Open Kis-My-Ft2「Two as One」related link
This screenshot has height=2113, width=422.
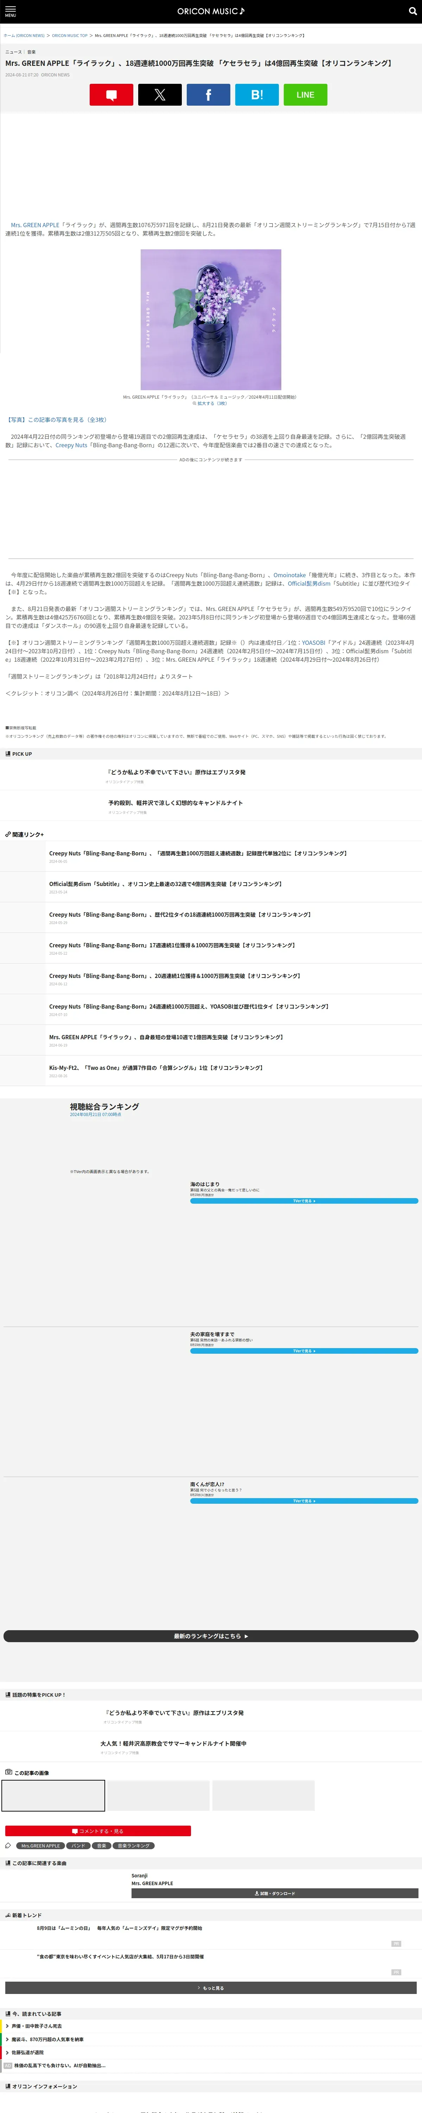[156, 1068]
